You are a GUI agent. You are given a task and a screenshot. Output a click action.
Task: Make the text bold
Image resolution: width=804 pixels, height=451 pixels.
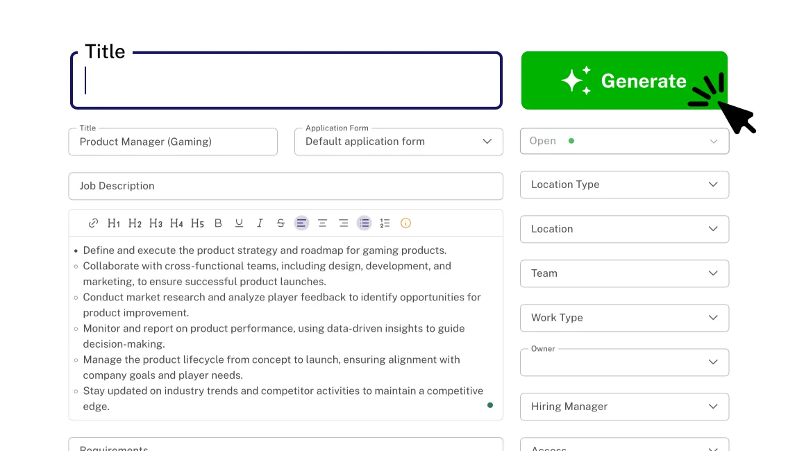click(x=218, y=223)
